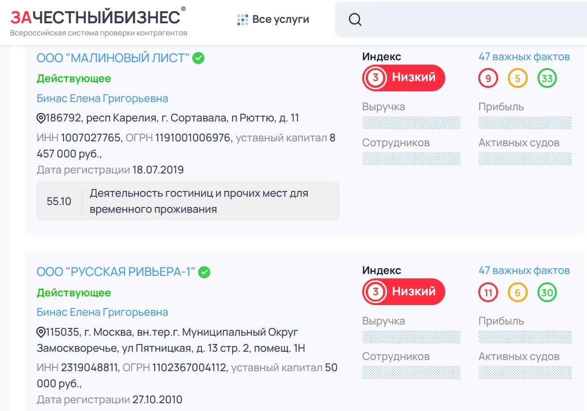The height and width of the screenshot is (411, 587).
Task: Click Действующее status of РУССКАЯ РИВЬЕРА-1
Action: pos(74,292)
